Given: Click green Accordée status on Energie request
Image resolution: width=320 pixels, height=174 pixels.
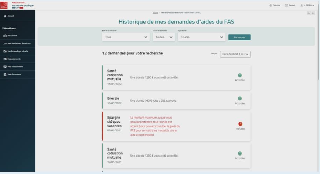Looking at the screenshot, I should point(240,98).
